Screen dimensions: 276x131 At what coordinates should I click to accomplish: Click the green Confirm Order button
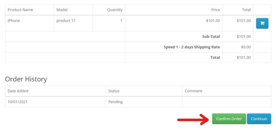tap(229, 119)
